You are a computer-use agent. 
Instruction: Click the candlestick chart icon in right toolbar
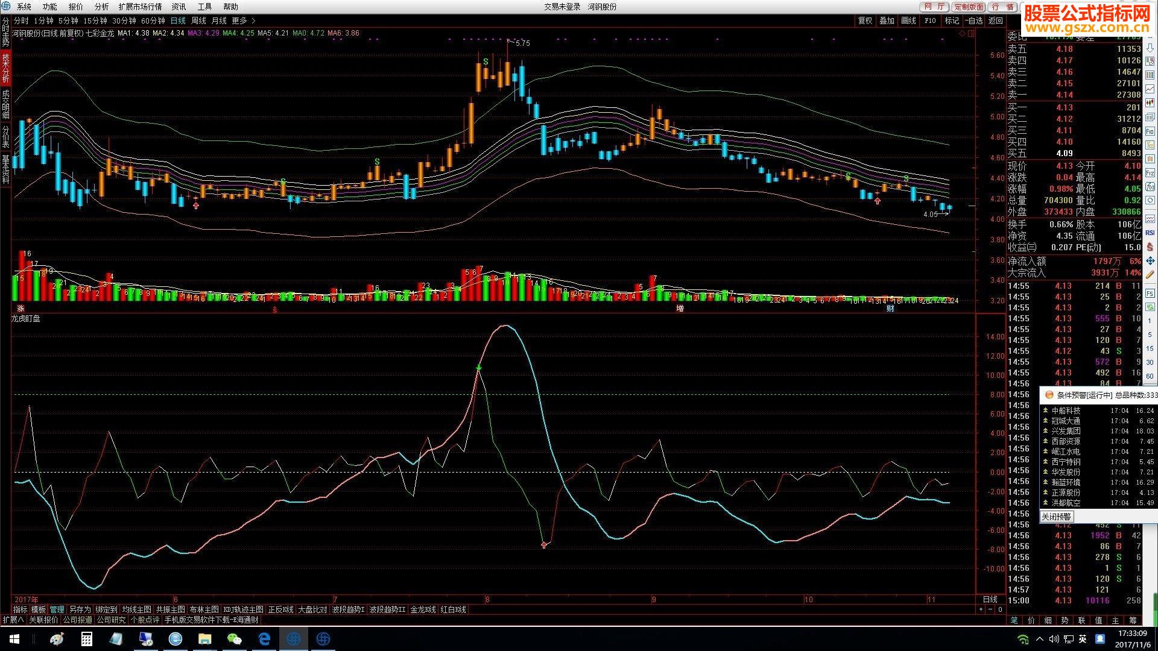[x=1150, y=103]
